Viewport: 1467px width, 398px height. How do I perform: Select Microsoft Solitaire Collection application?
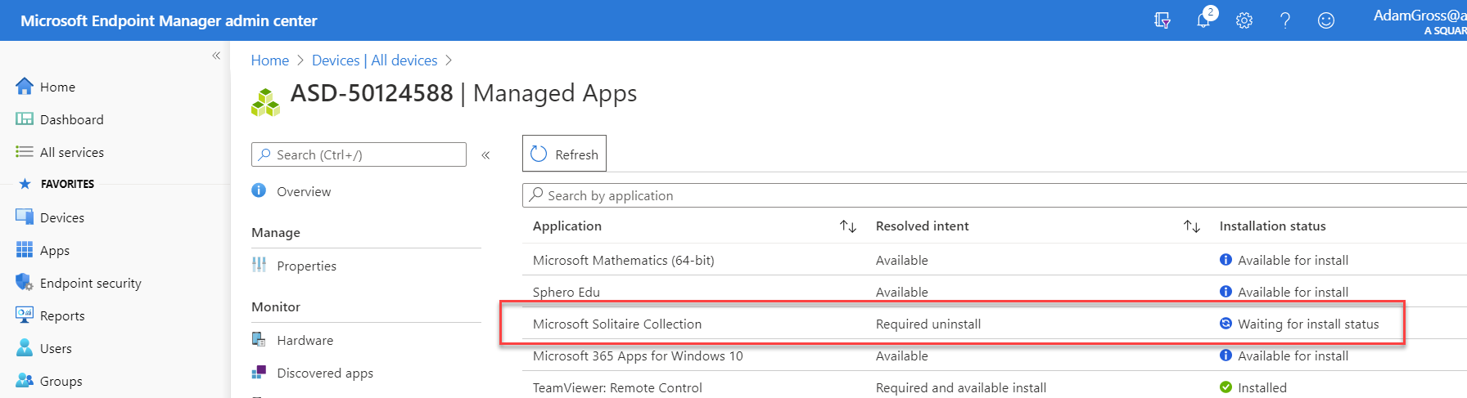click(x=617, y=324)
